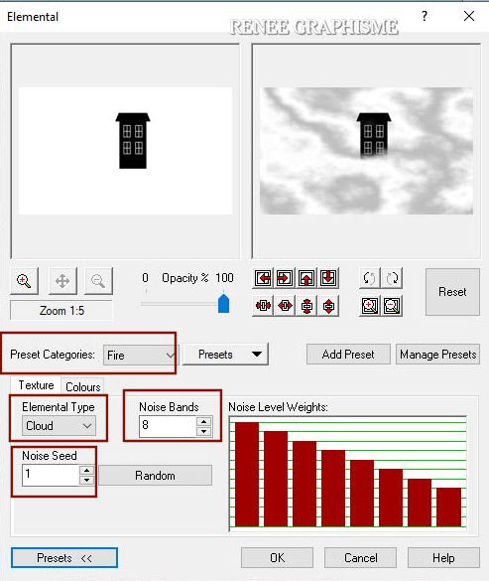Select the pan move arrows icon
489x581 pixels.
point(62,280)
